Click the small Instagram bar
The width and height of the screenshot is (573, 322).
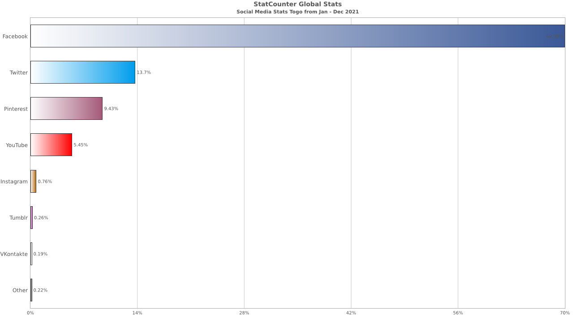(33, 182)
